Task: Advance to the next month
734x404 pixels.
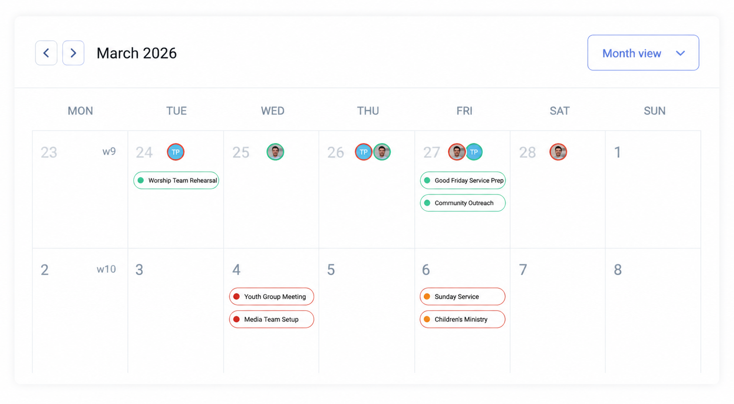Action: click(73, 53)
